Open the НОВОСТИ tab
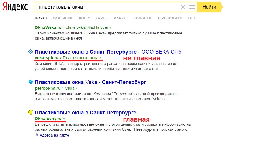Image resolution: width=253 pixels, height=143 pixels. [142, 18]
